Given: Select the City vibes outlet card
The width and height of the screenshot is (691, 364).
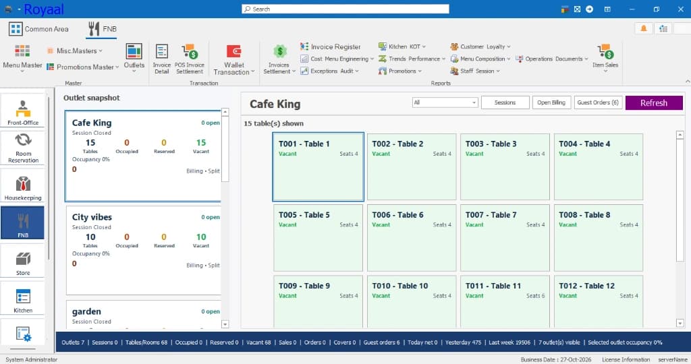Looking at the screenshot, I should (143, 250).
